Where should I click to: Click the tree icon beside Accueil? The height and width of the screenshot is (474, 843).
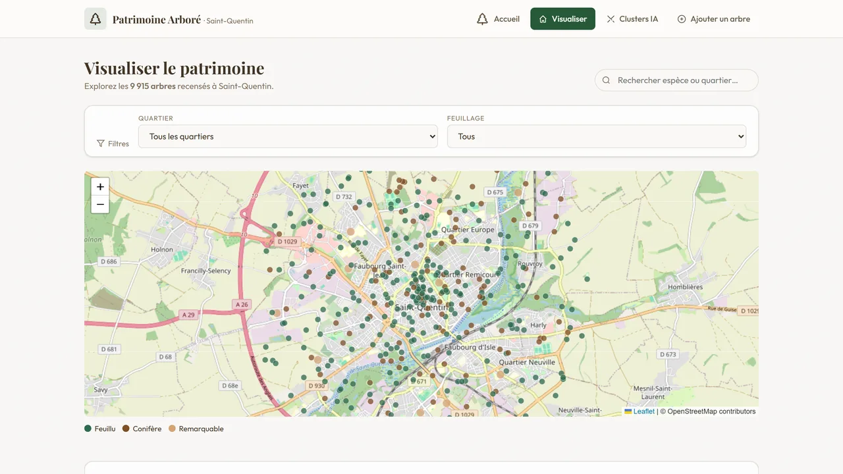[482, 19]
